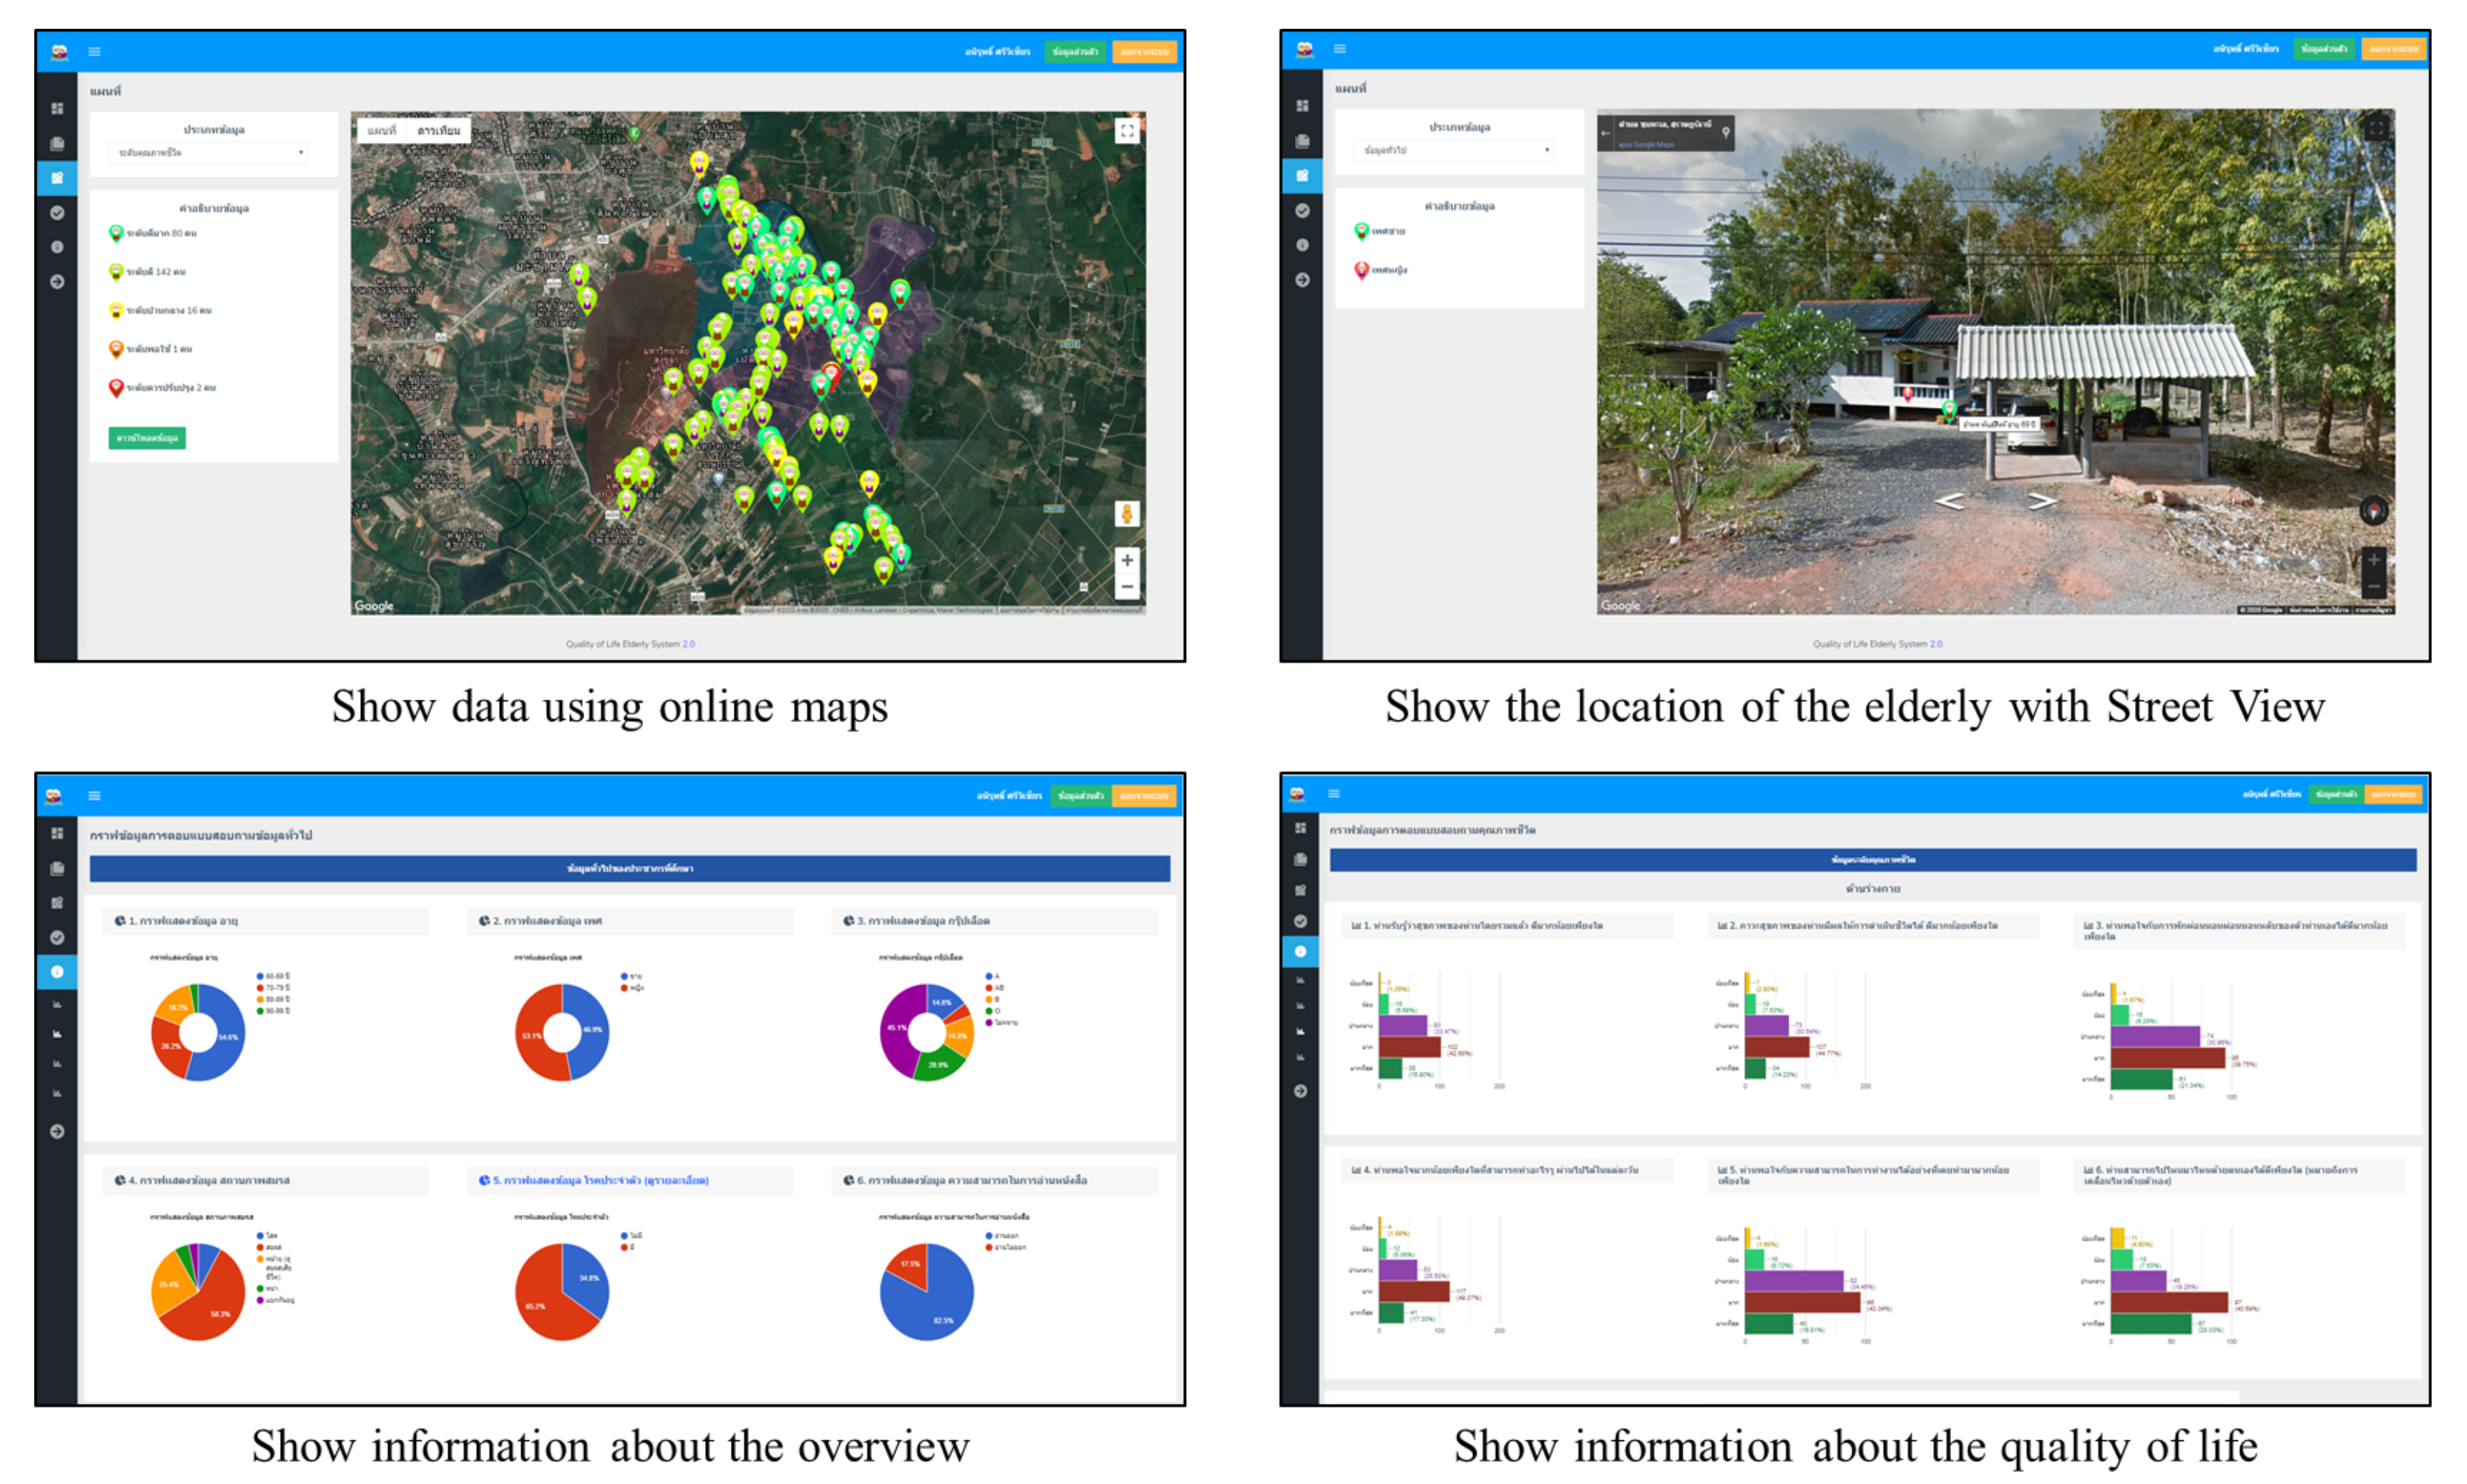
Task: Select the 'ดาวเทียม' satellite view tab
Action: click(438, 131)
